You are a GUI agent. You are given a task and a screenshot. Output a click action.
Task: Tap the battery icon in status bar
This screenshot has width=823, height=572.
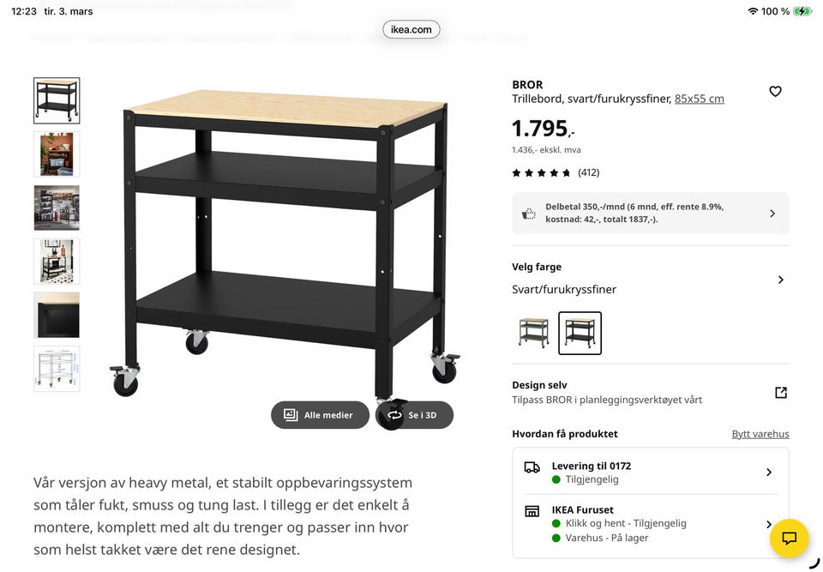coord(802,11)
